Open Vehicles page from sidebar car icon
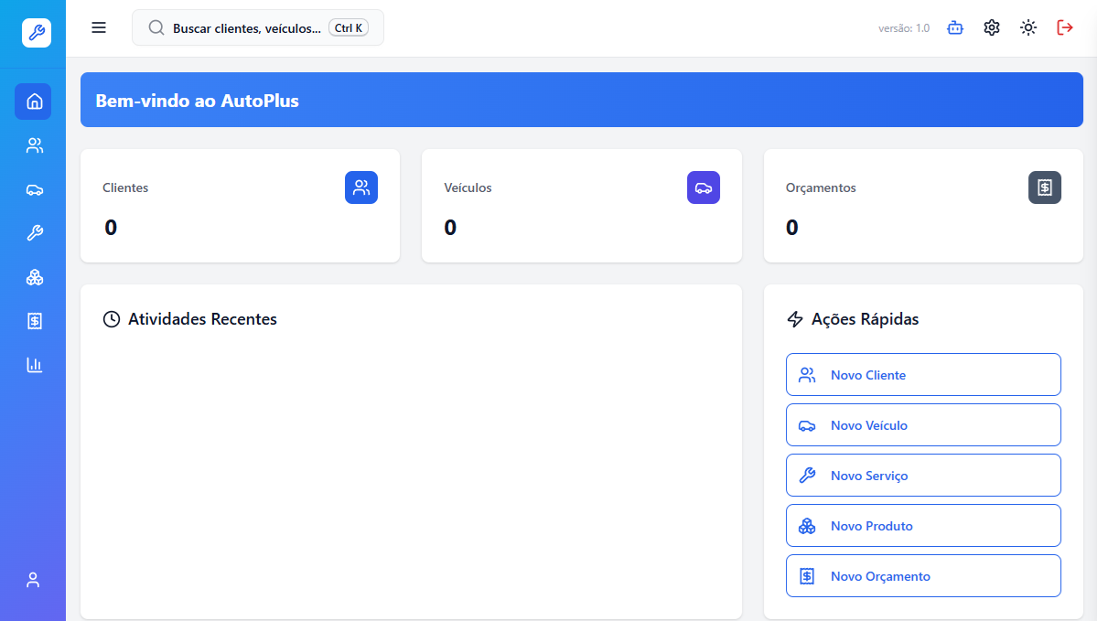The height and width of the screenshot is (621, 1097). click(x=35, y=189)
